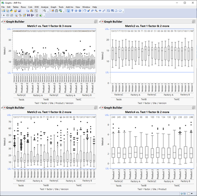The height and width of the screenshot is (196, 197).
Task: Click the Python script toolbar icon
Action: tap(11, 11)
